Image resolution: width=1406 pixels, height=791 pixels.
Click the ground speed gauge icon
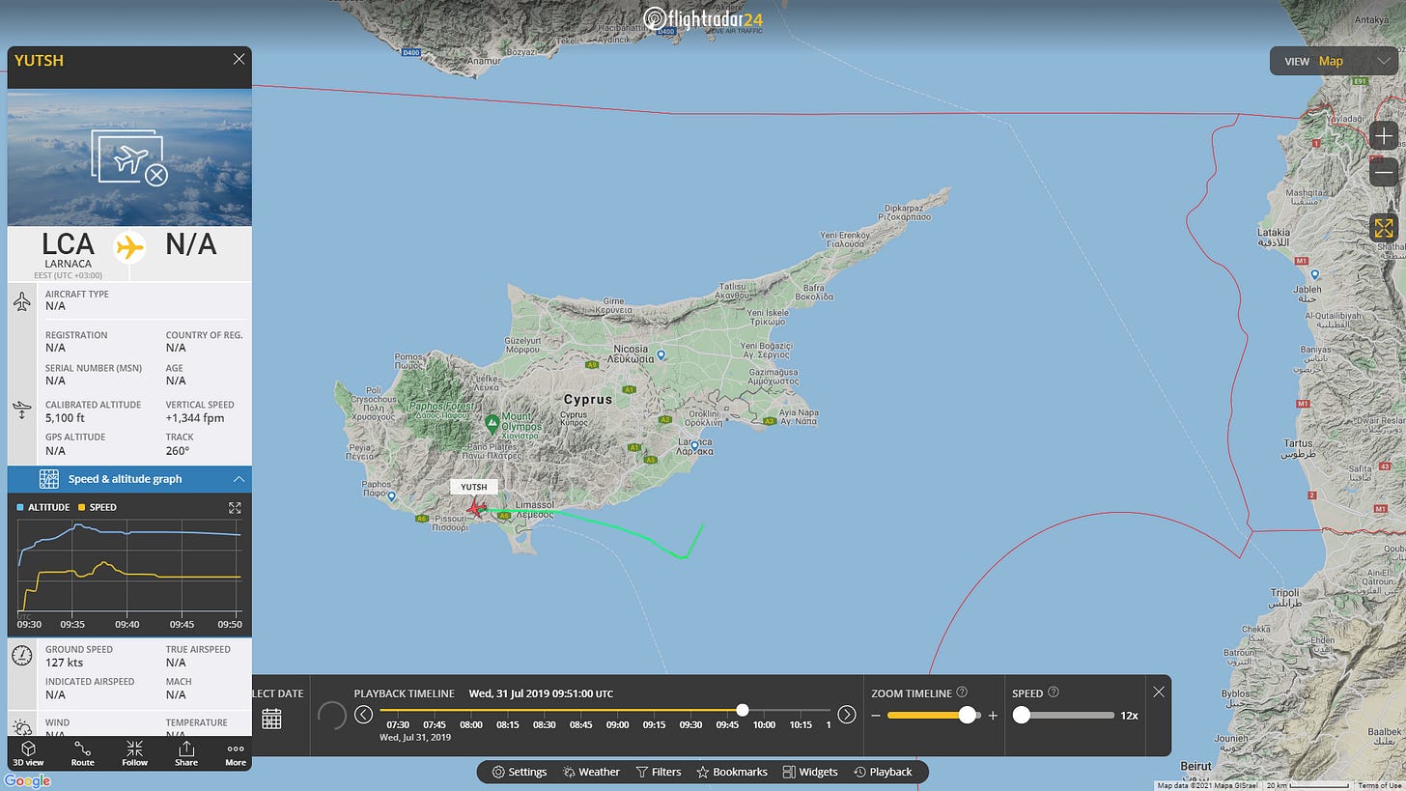pyautogui.click(x=22, y=656)
